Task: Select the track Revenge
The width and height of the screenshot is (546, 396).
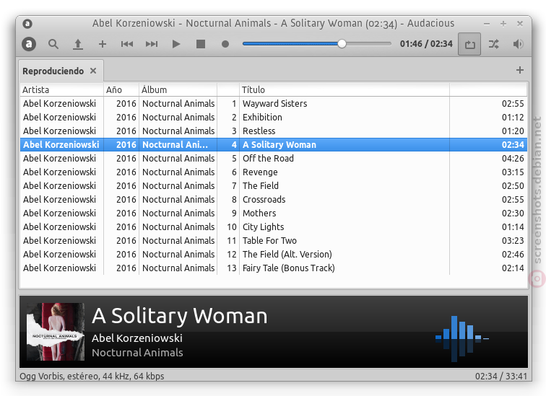Action: tap(274, 172)
